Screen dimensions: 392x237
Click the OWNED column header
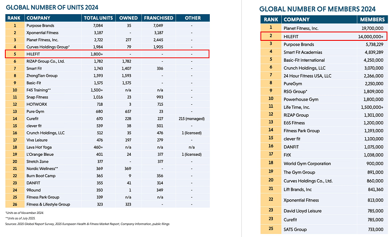coord(128,18)
